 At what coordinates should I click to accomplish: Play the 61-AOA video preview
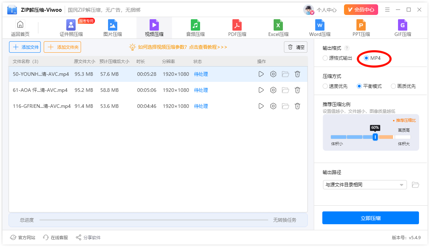click(261, 90)
